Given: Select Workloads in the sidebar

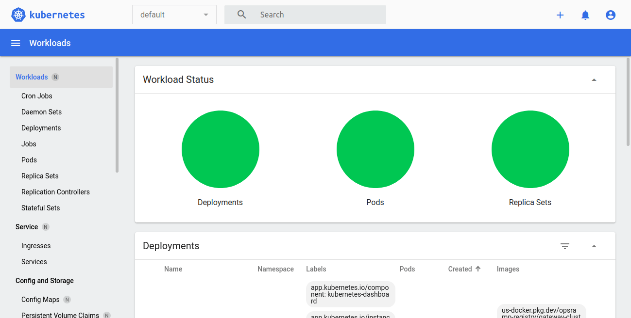Looking at the screenshot, I should coord(32,77).
